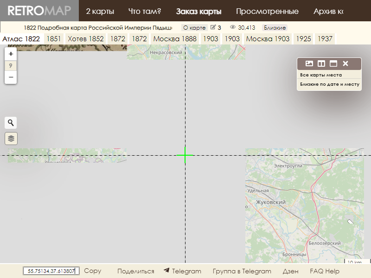Open the Что там? menu item
371x278 pixels.
pyautogui.click(x=145, y=11)
